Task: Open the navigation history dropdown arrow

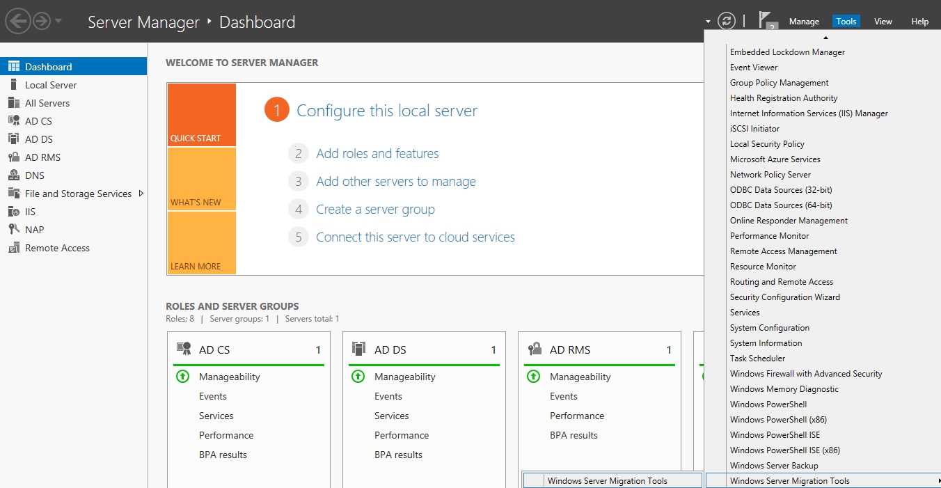Action: 58,21
